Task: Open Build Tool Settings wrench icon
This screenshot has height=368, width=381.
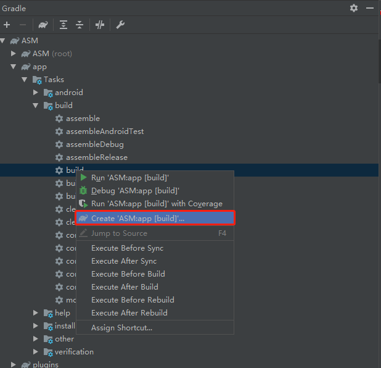Action: [120, 25]
